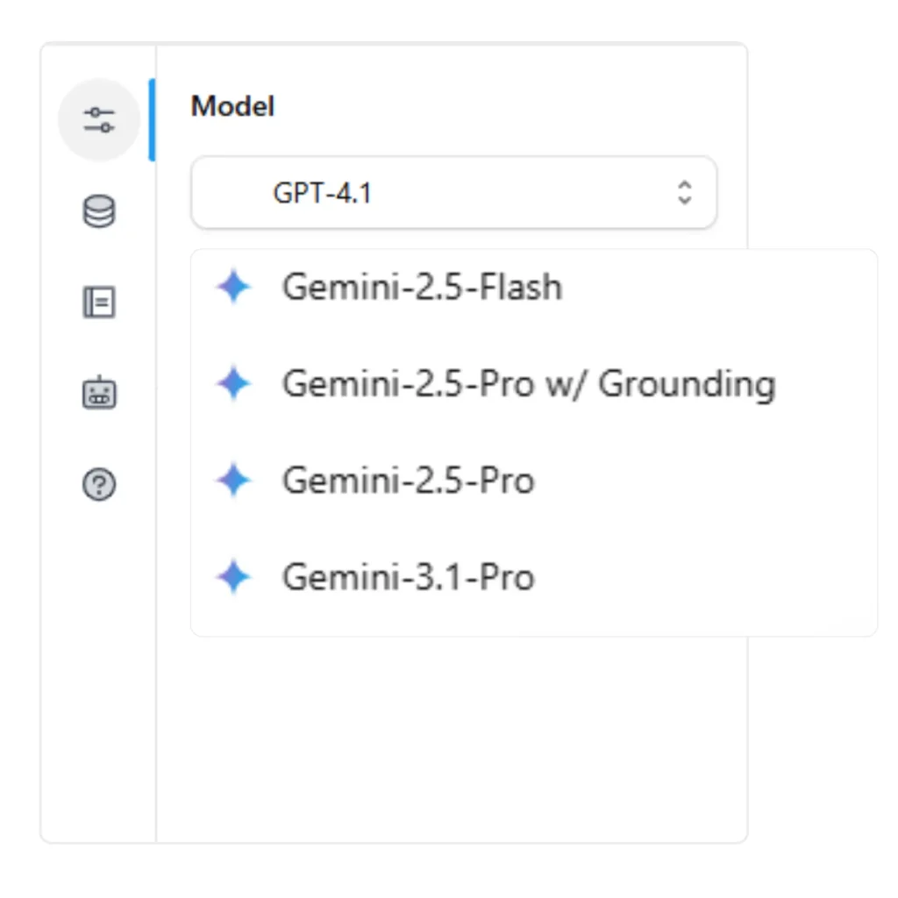The width and height of the screenshot is (898, 898).
Task: Click the sparkle icon beside Gemini-3.1-Pro
Action: [x=233, y=576]
